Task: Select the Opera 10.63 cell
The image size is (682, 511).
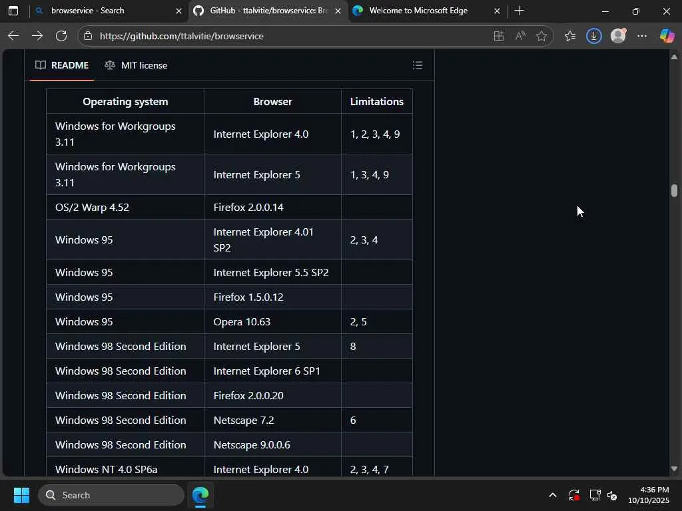Action: click(x=272, y=321)
